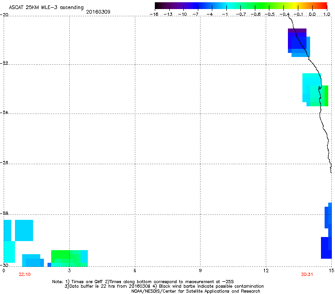Click the -16 colorbar tick label
335x294 pixels.
point(154,14)
